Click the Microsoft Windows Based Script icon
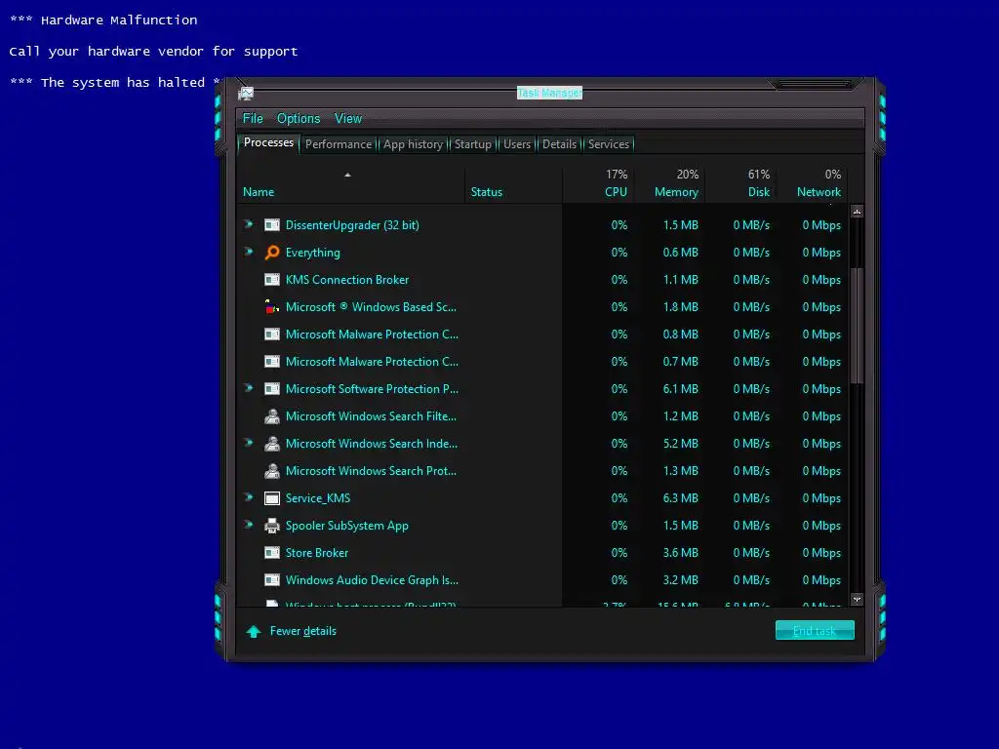This screenshot has height=749, width=999. 272,307
